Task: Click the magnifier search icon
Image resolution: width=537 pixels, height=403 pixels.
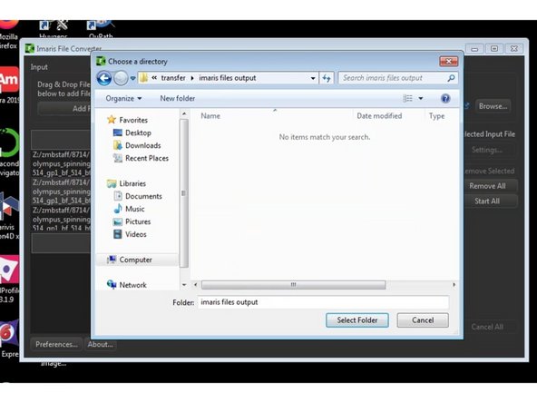Action: (x=451, y=78)
